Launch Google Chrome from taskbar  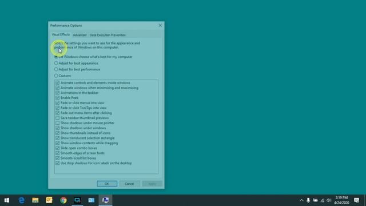pos(63,200)
